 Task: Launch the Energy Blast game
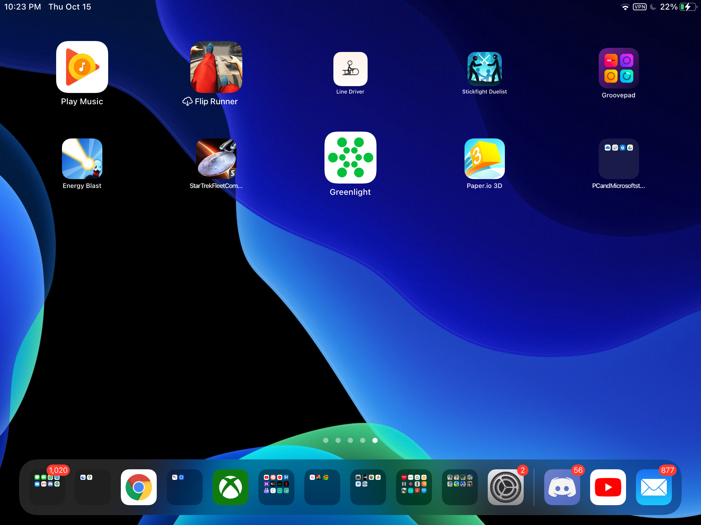(x=82, y=159)
